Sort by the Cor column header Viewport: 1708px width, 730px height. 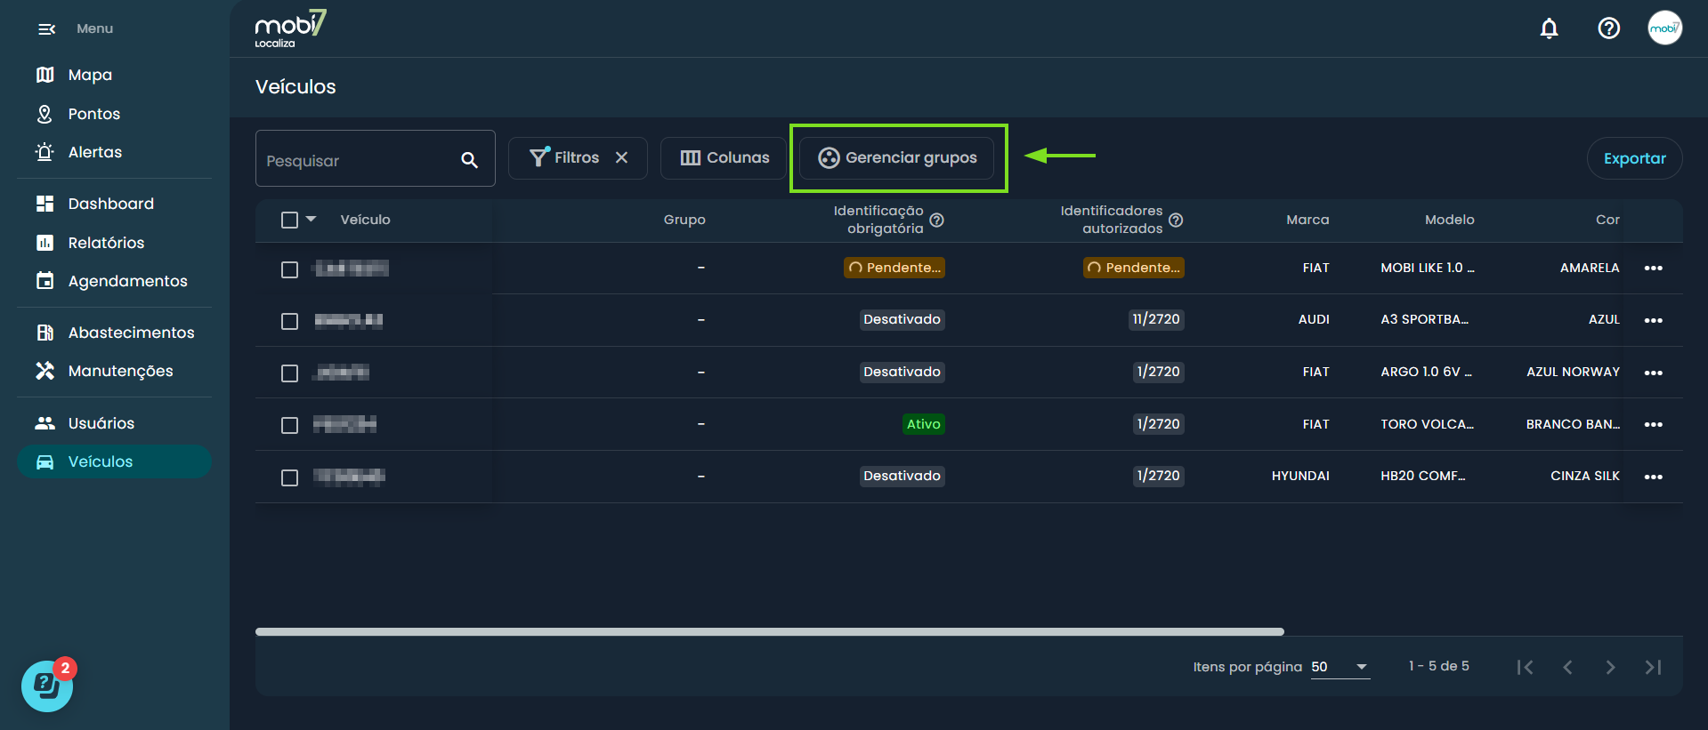pos(1607,220)
